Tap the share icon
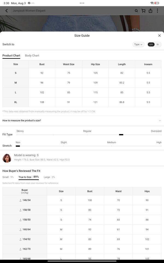 click(x=150, y=11)
